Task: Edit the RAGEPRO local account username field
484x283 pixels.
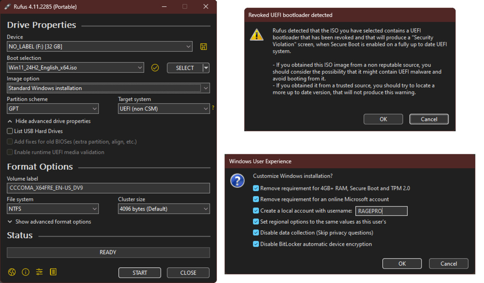Action: 381,211
